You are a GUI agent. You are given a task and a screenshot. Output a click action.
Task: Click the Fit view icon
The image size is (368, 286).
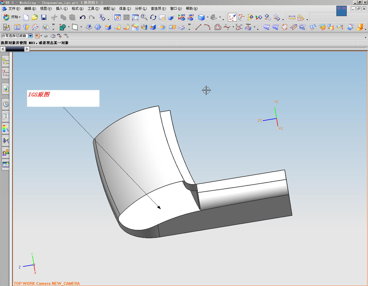117,18
